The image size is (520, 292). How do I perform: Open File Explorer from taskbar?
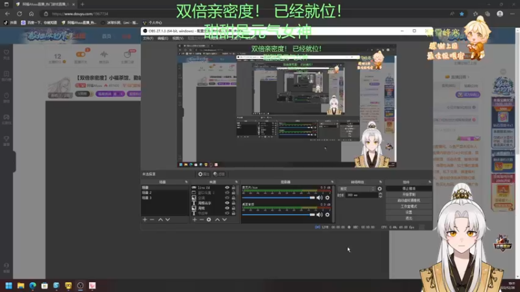pos(21,286)
